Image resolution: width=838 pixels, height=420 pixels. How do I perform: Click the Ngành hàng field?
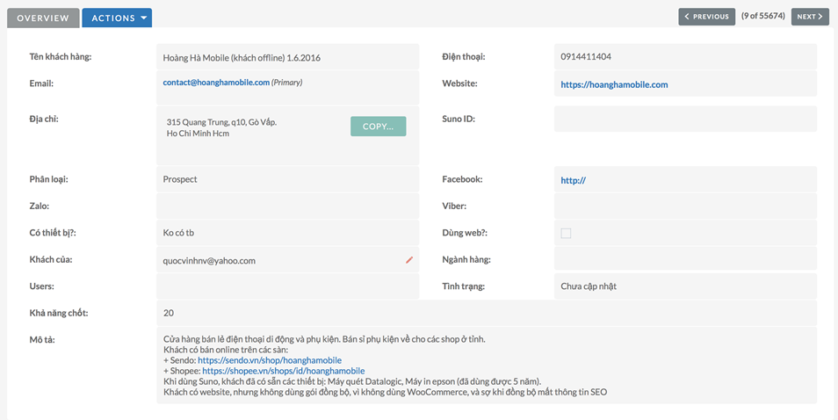click(685, 260)
